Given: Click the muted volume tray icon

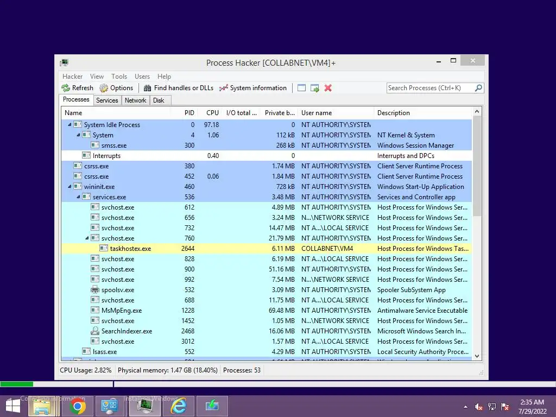Looking at the screenshot, I should point(479,407).
